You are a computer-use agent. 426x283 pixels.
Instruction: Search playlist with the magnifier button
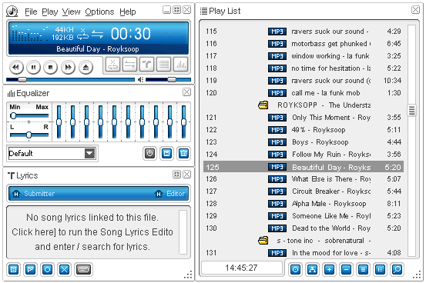click(x=397, y=270)
